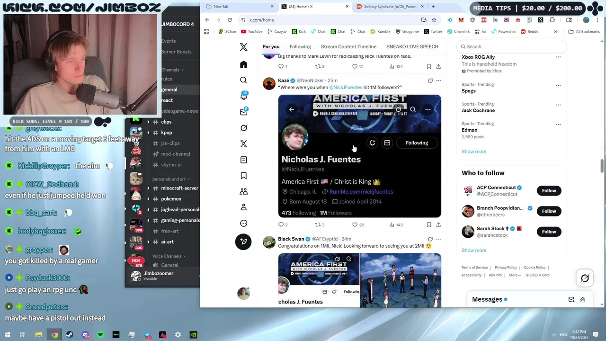
Task: Reply to Kazé's post
Action: (281, 224)
